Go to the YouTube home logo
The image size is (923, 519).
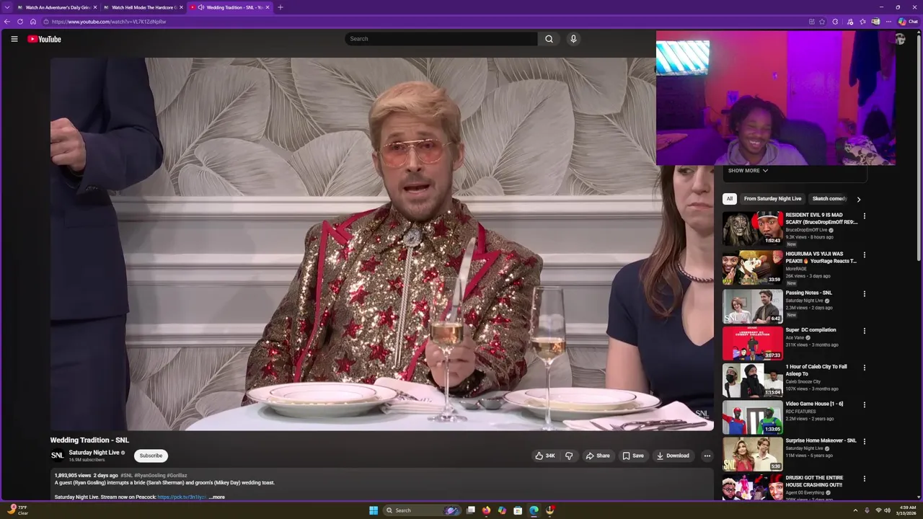(44, 39)
